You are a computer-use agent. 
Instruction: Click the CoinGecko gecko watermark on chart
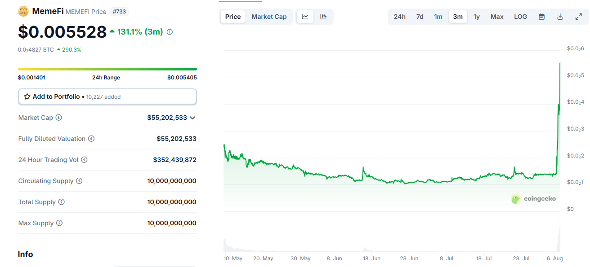coord(515,199)
